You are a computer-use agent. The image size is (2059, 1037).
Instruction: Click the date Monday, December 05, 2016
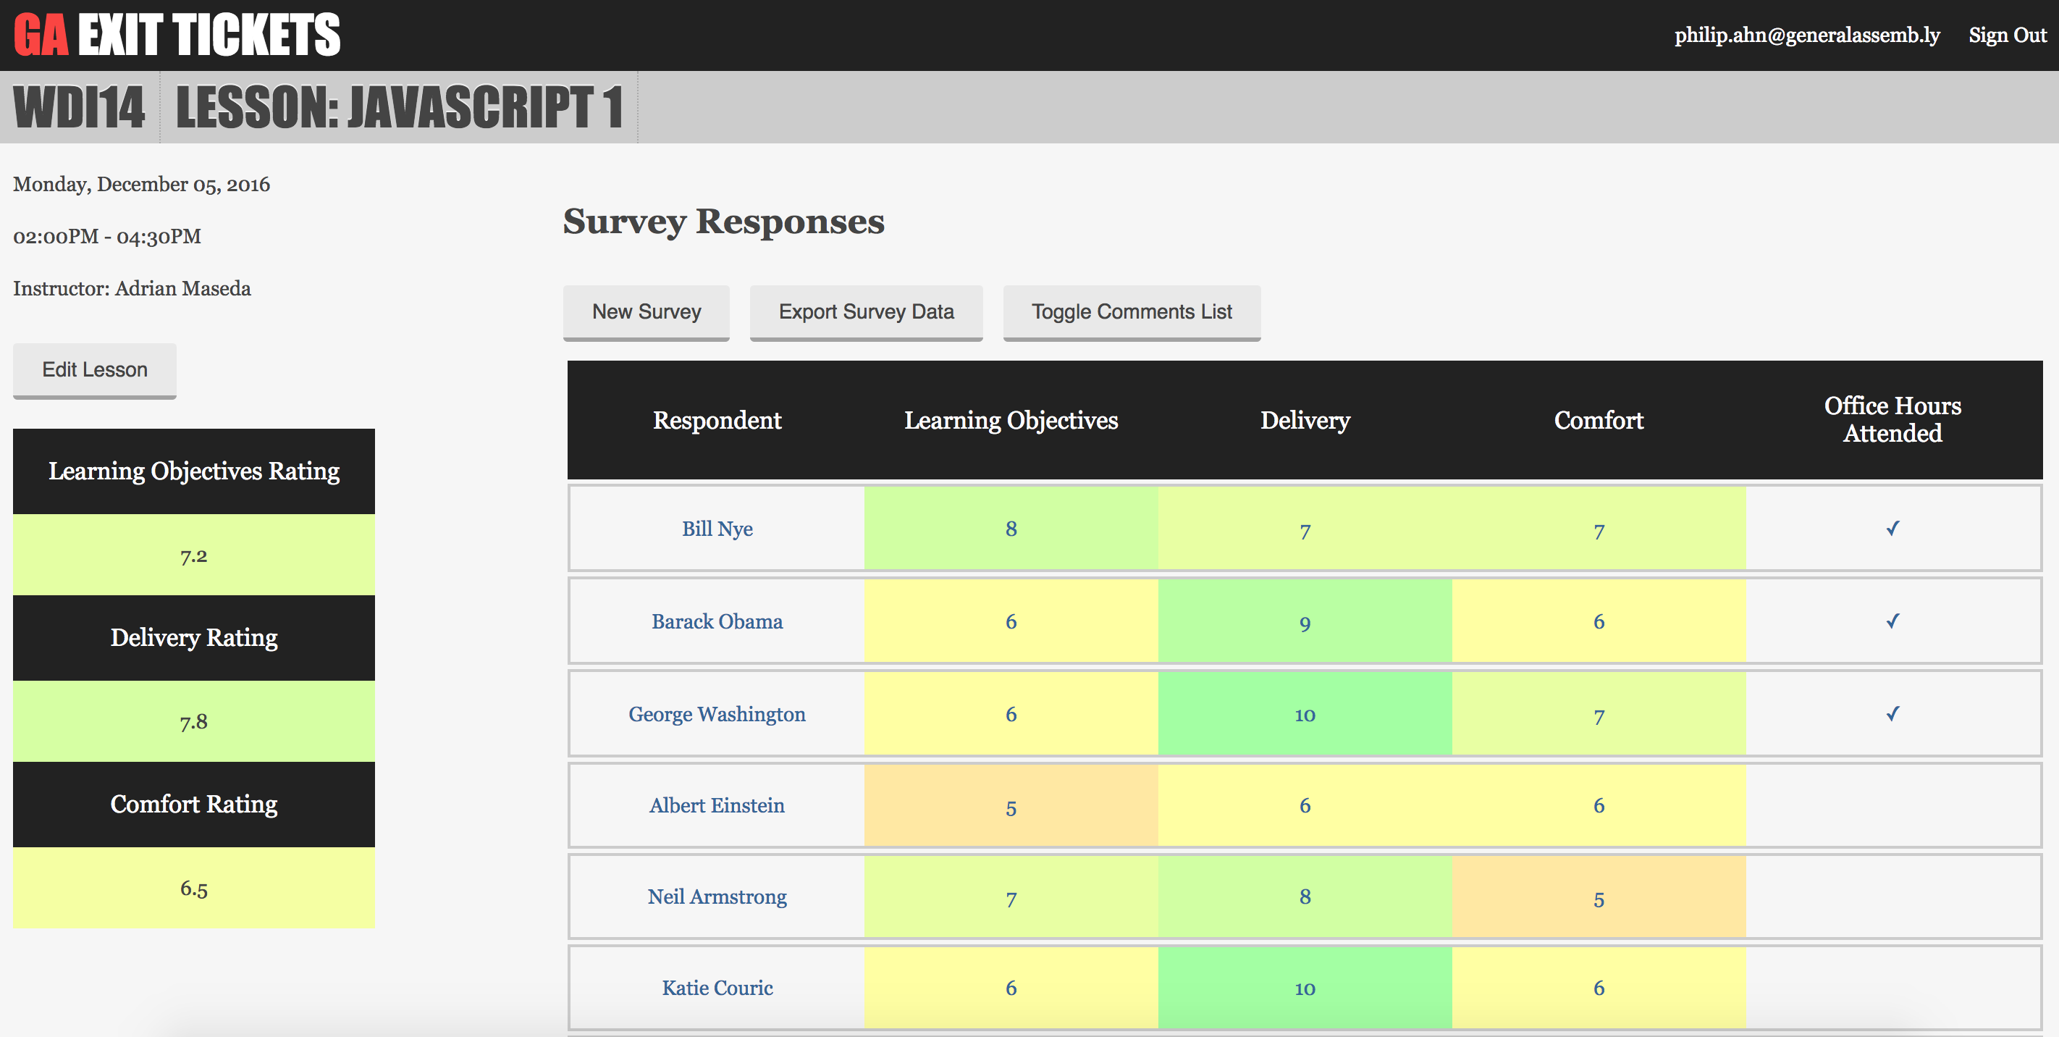point(141,185)
